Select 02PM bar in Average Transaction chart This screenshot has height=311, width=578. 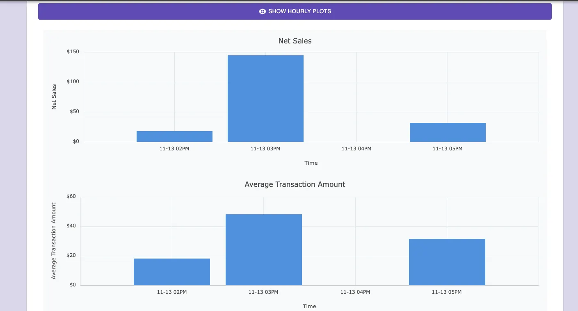click(172, 272)
